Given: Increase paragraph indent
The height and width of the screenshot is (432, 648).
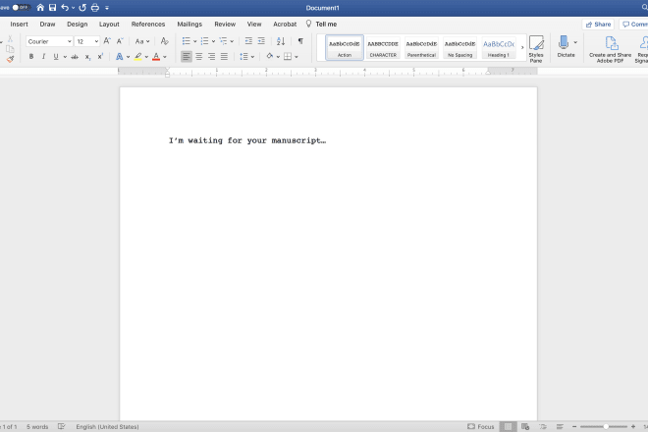Looking at the screenshot, I should click(261, 41).
